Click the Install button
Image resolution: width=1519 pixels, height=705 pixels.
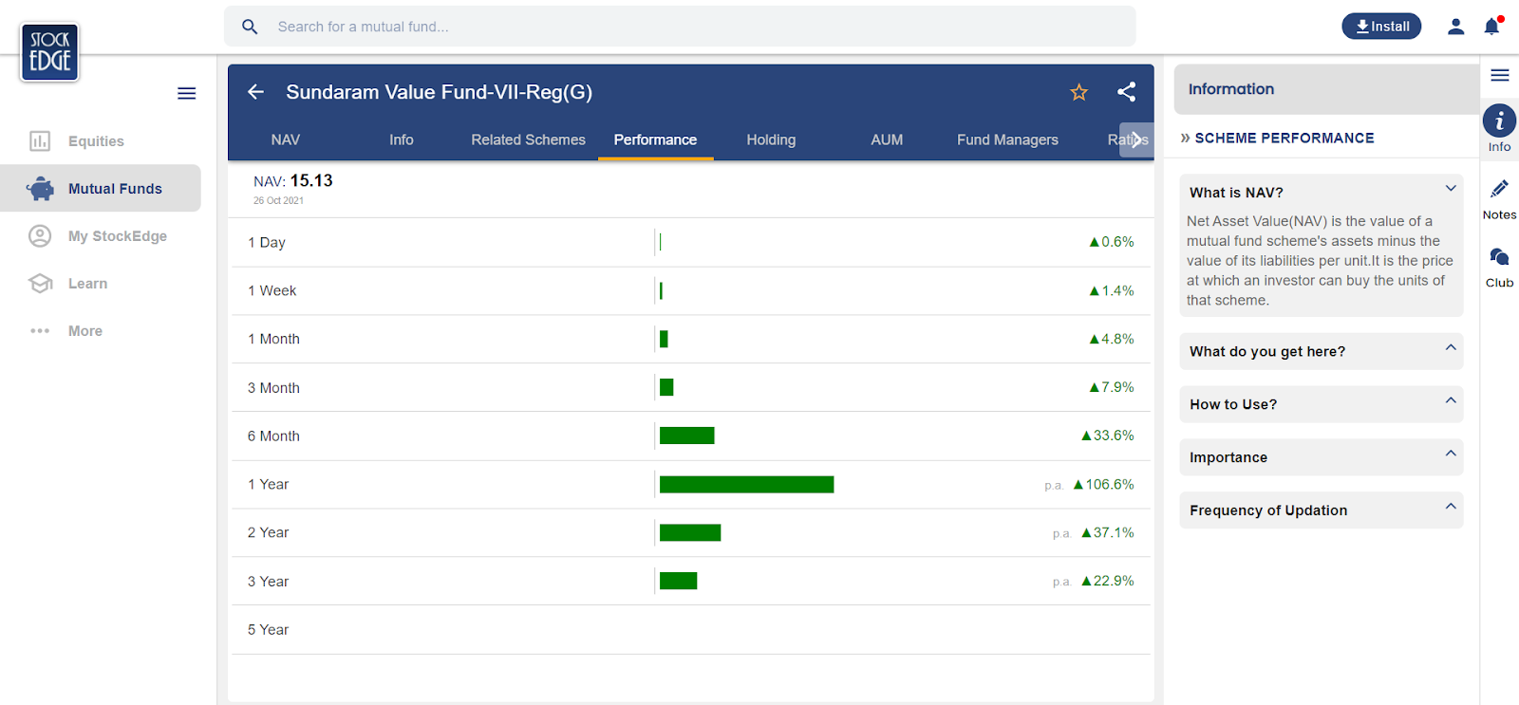1381,27
